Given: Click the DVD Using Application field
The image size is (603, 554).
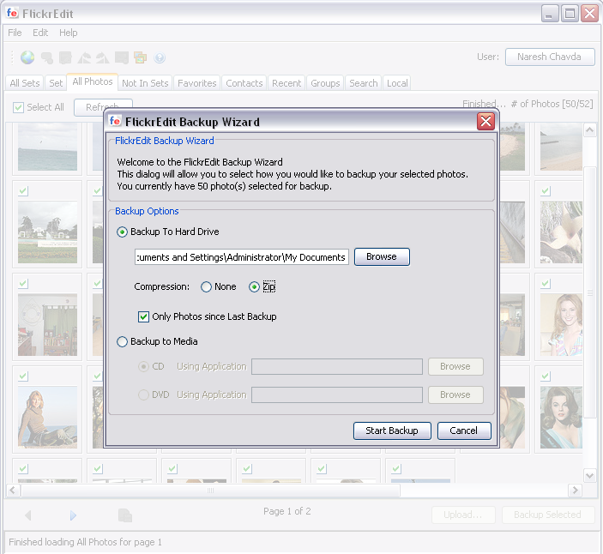Looking at the screenshot, I should 337,394.
